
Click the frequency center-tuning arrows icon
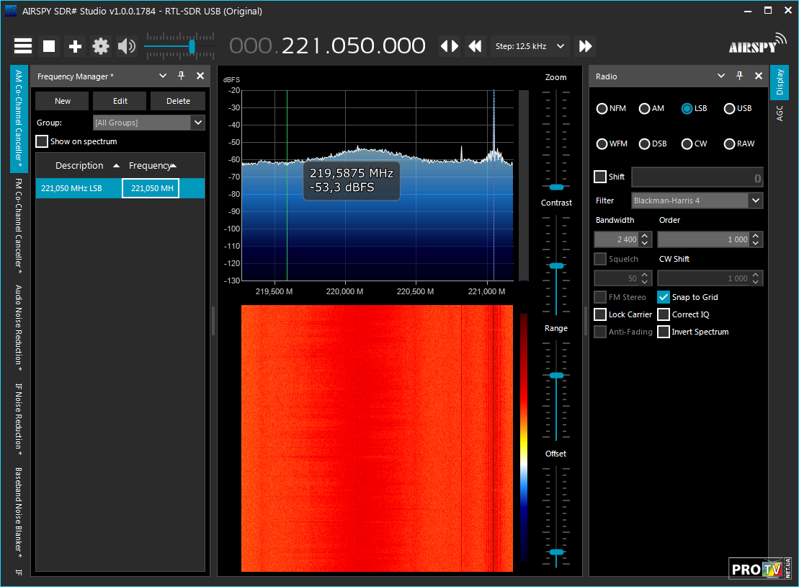click(450, 46)
